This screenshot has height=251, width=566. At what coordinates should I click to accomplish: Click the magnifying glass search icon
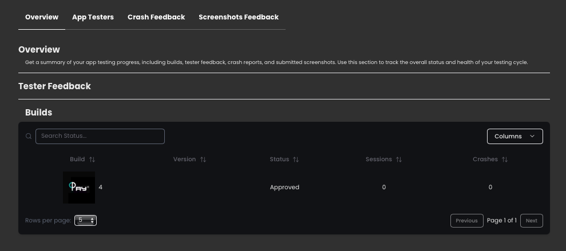click(29, 137)
